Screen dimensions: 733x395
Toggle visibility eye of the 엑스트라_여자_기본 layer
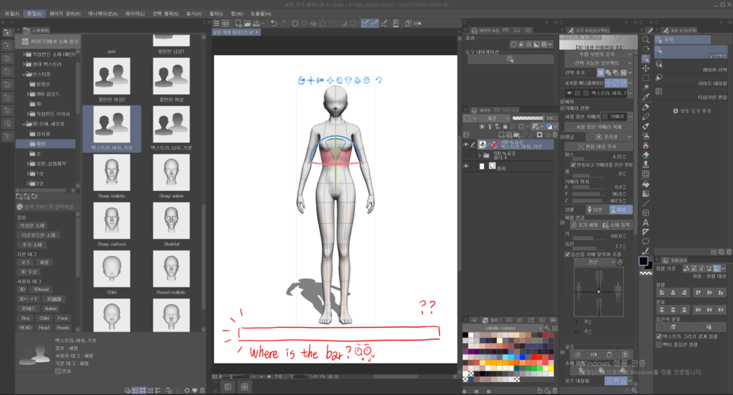[466, 144]
